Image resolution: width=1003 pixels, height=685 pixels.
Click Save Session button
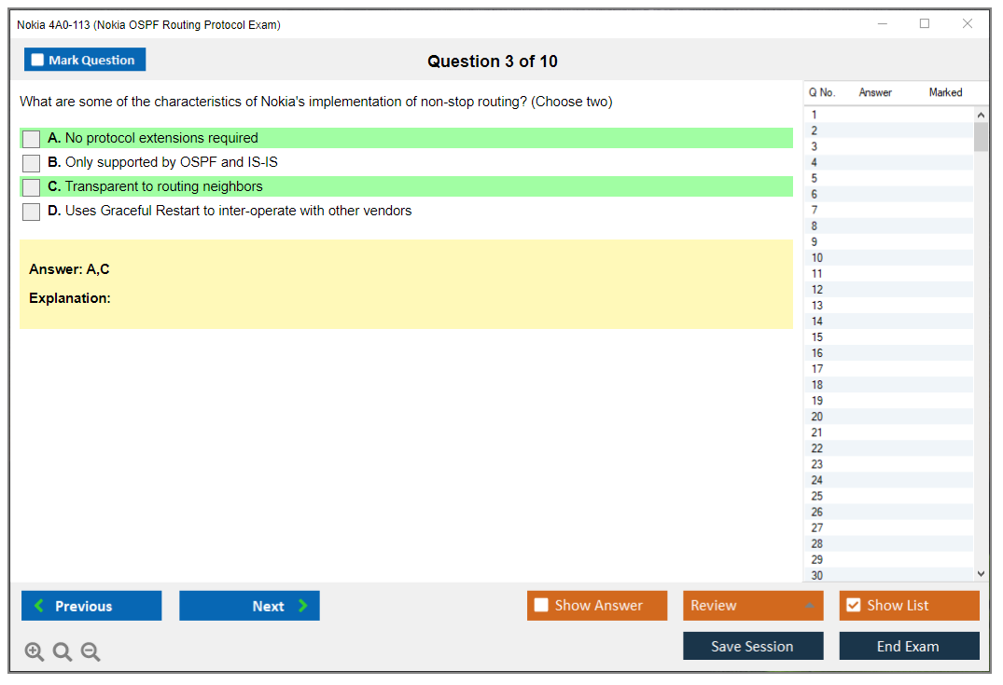tap(753, 647)
